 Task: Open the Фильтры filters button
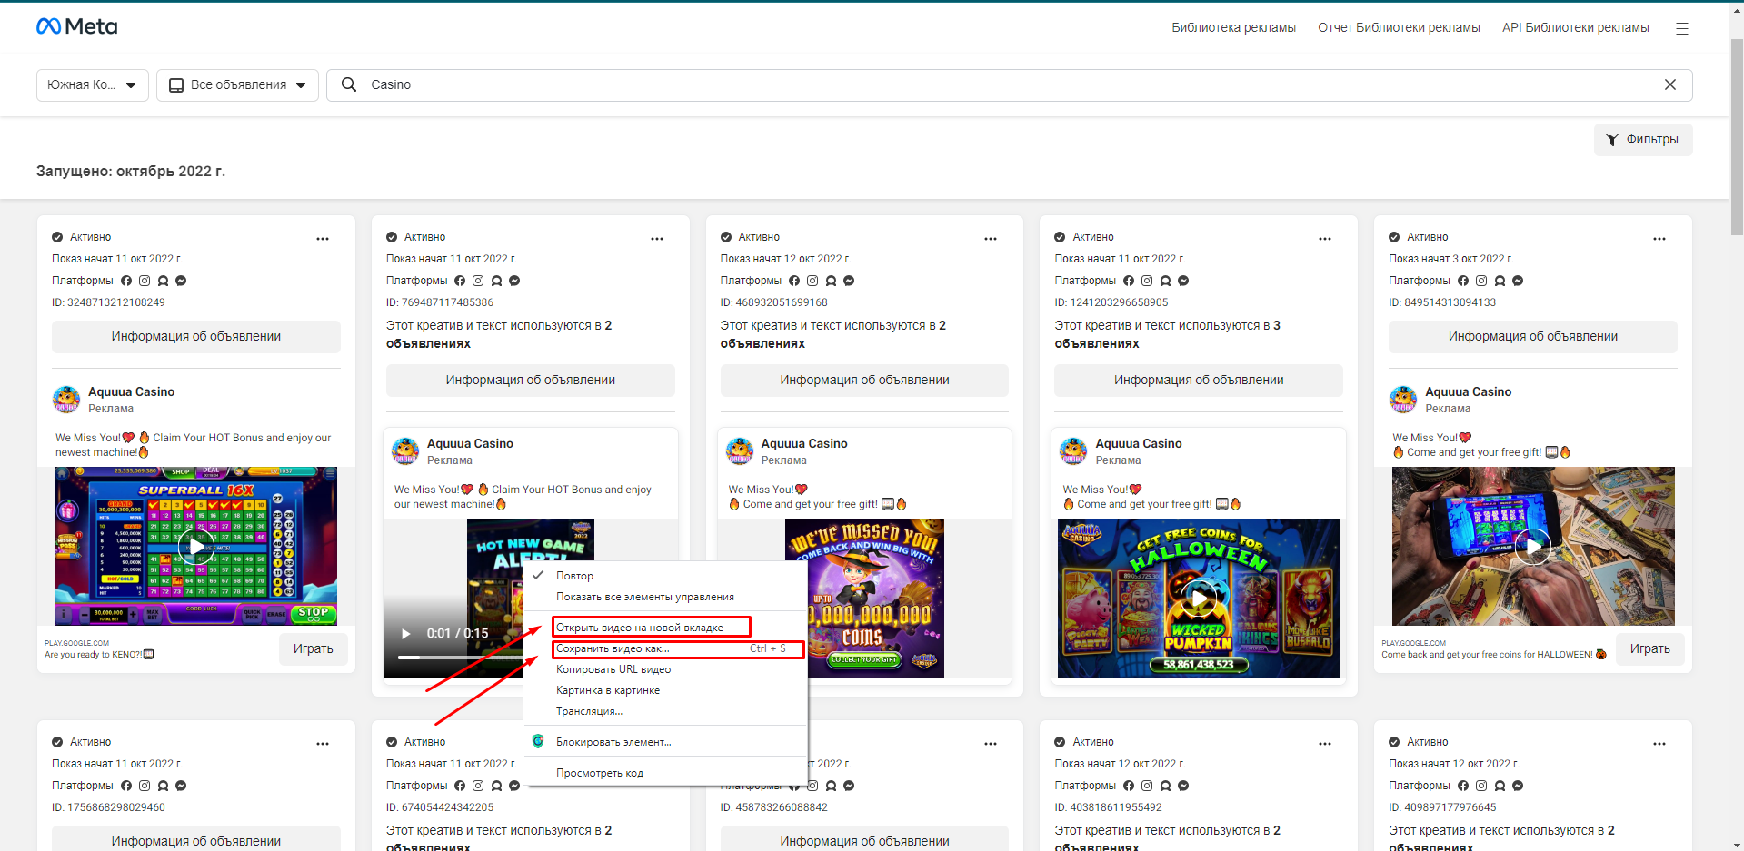coord(1642,139)
